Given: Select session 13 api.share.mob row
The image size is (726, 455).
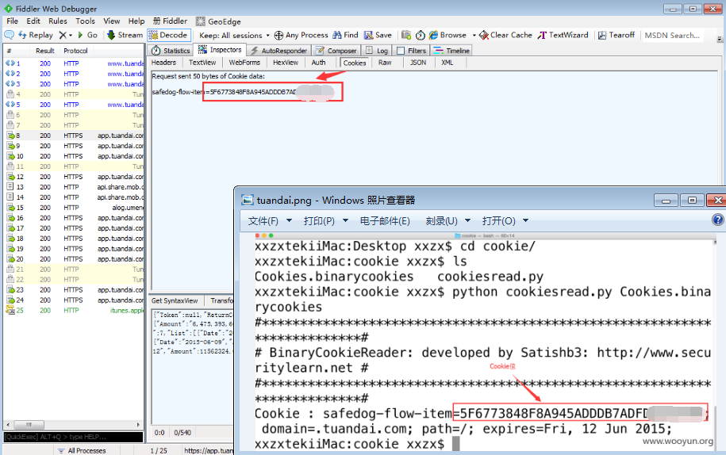Looking at the screenshot, I should (x=74, y=187).
